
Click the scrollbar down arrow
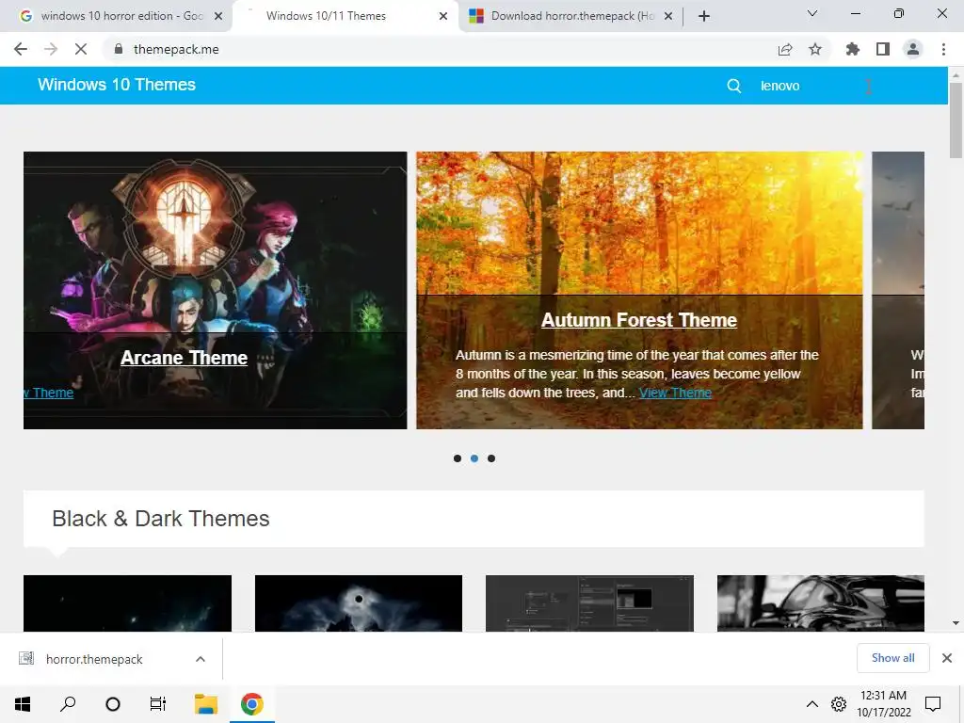(956, 623)
